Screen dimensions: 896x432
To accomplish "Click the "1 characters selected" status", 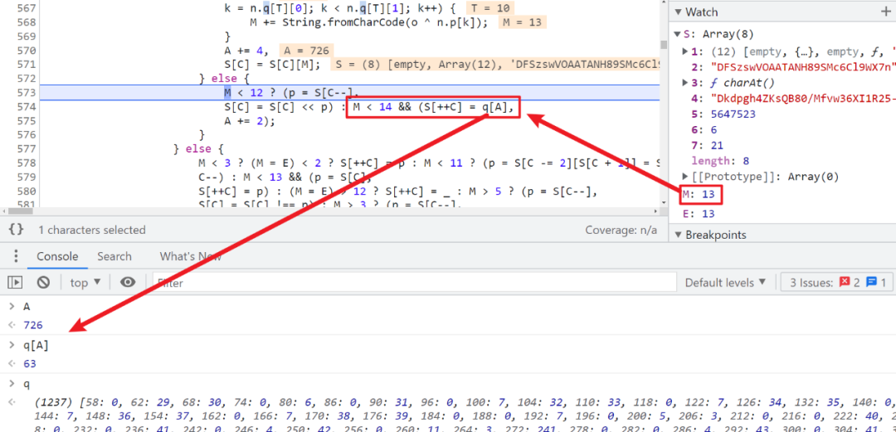I will click(92, 230).
